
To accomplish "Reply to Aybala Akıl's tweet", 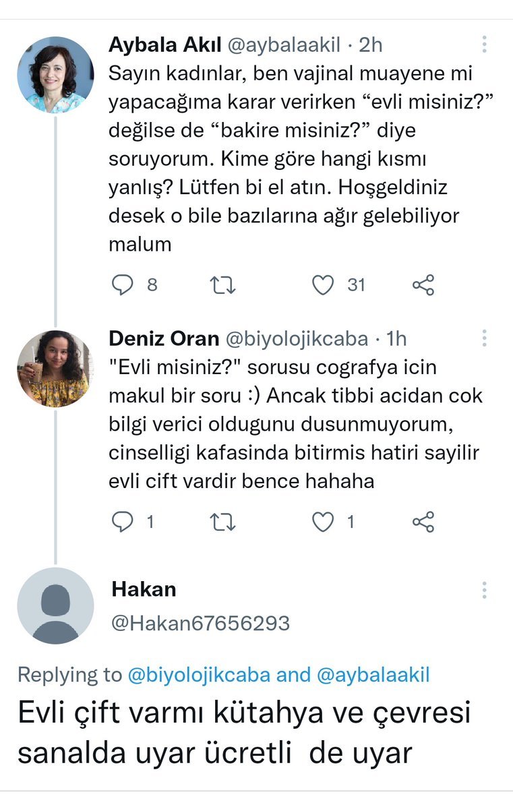I will 122,285.
